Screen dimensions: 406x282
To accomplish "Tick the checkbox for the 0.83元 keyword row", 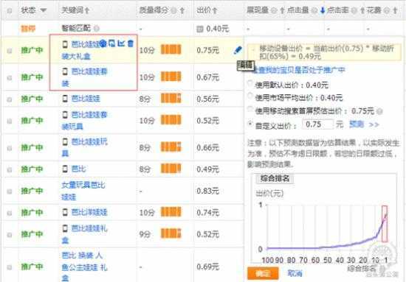I will tap(10, 191).
